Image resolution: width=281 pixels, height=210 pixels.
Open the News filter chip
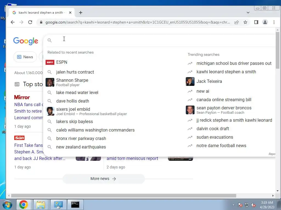click(25, 57)
